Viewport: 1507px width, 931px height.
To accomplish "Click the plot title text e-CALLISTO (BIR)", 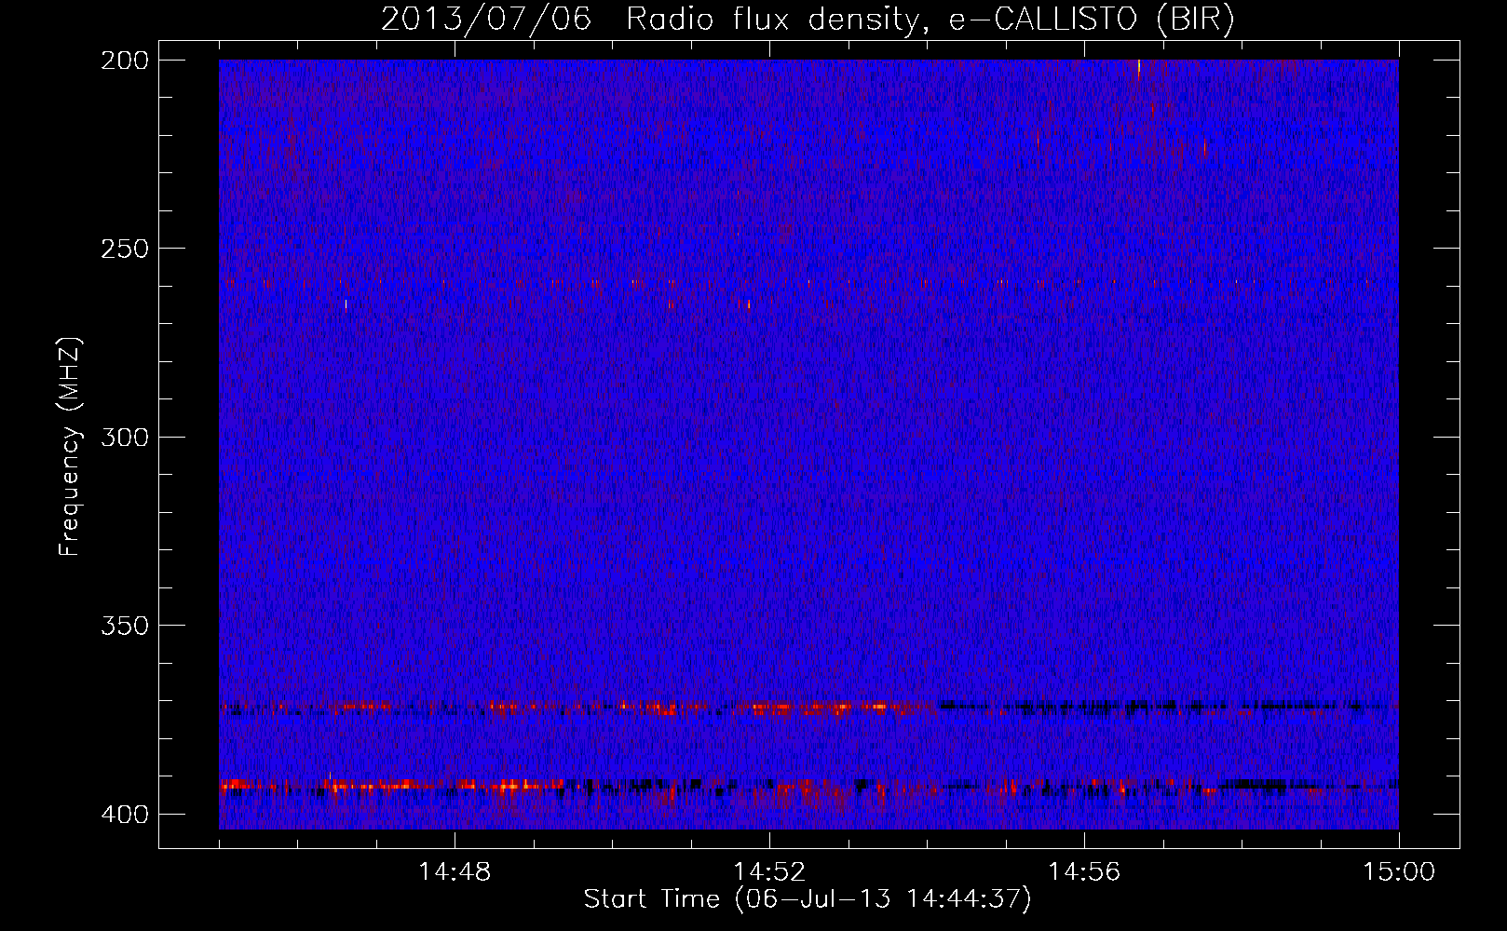I will 1092,20.
